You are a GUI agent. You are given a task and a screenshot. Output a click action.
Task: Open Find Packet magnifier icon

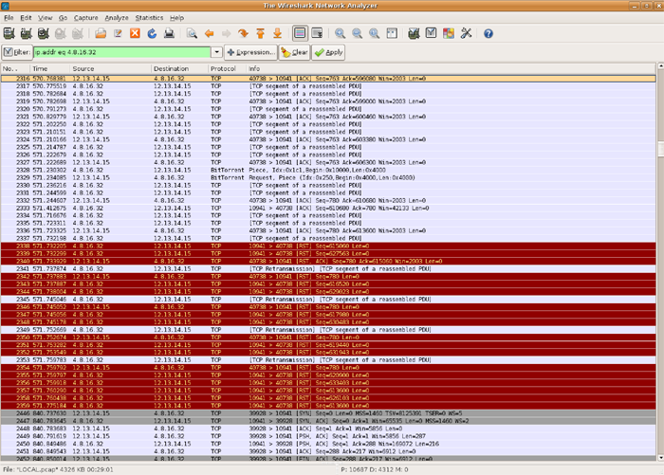(193, 33)
